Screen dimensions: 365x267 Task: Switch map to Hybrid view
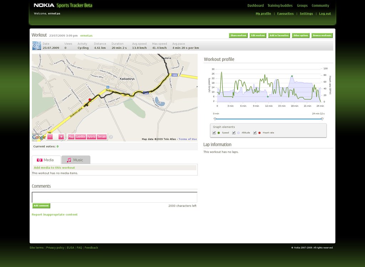click(92, 137)
